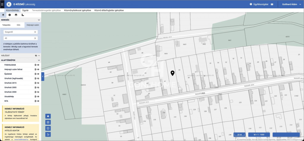Click the undo back arrow map button
Viewport: 304px width, 141px height.
tap(48, 134)
